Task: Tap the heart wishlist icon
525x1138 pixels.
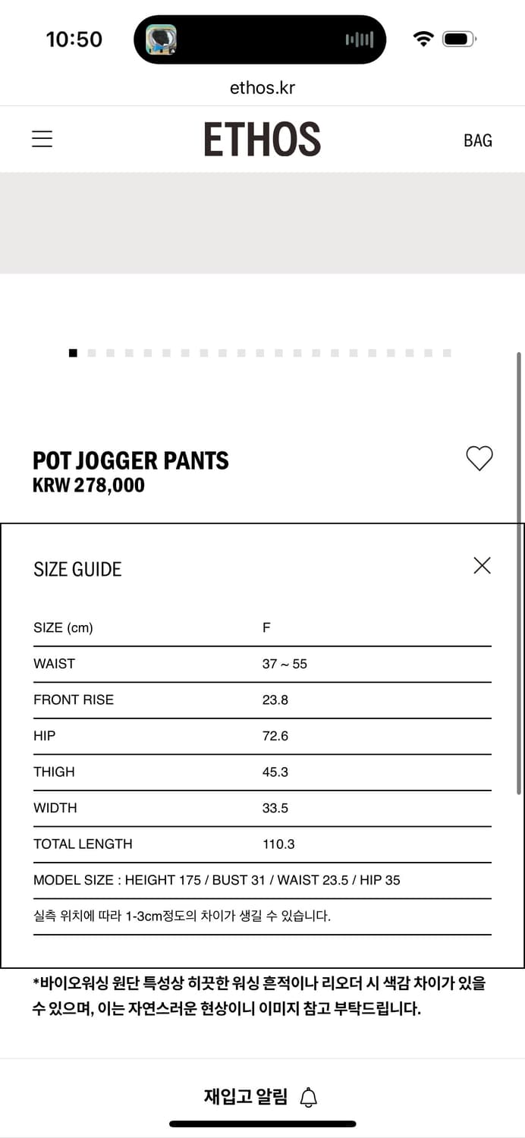Action: (479, 458)
